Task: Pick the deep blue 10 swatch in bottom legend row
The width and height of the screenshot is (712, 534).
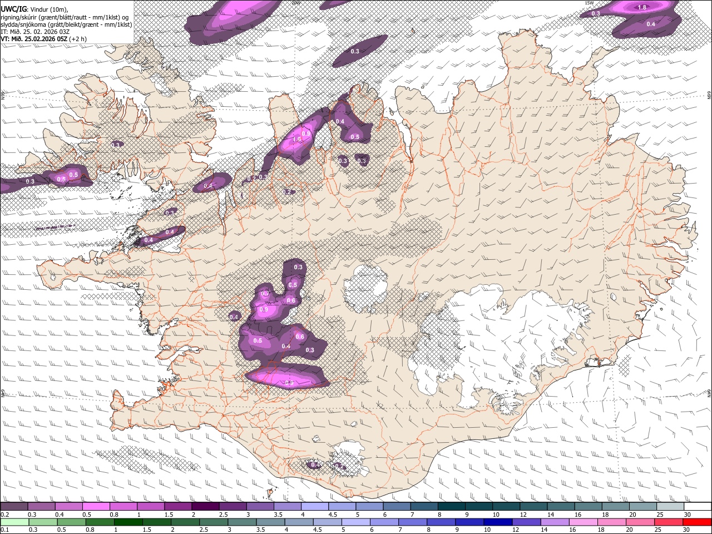Action: coord(498,522)
